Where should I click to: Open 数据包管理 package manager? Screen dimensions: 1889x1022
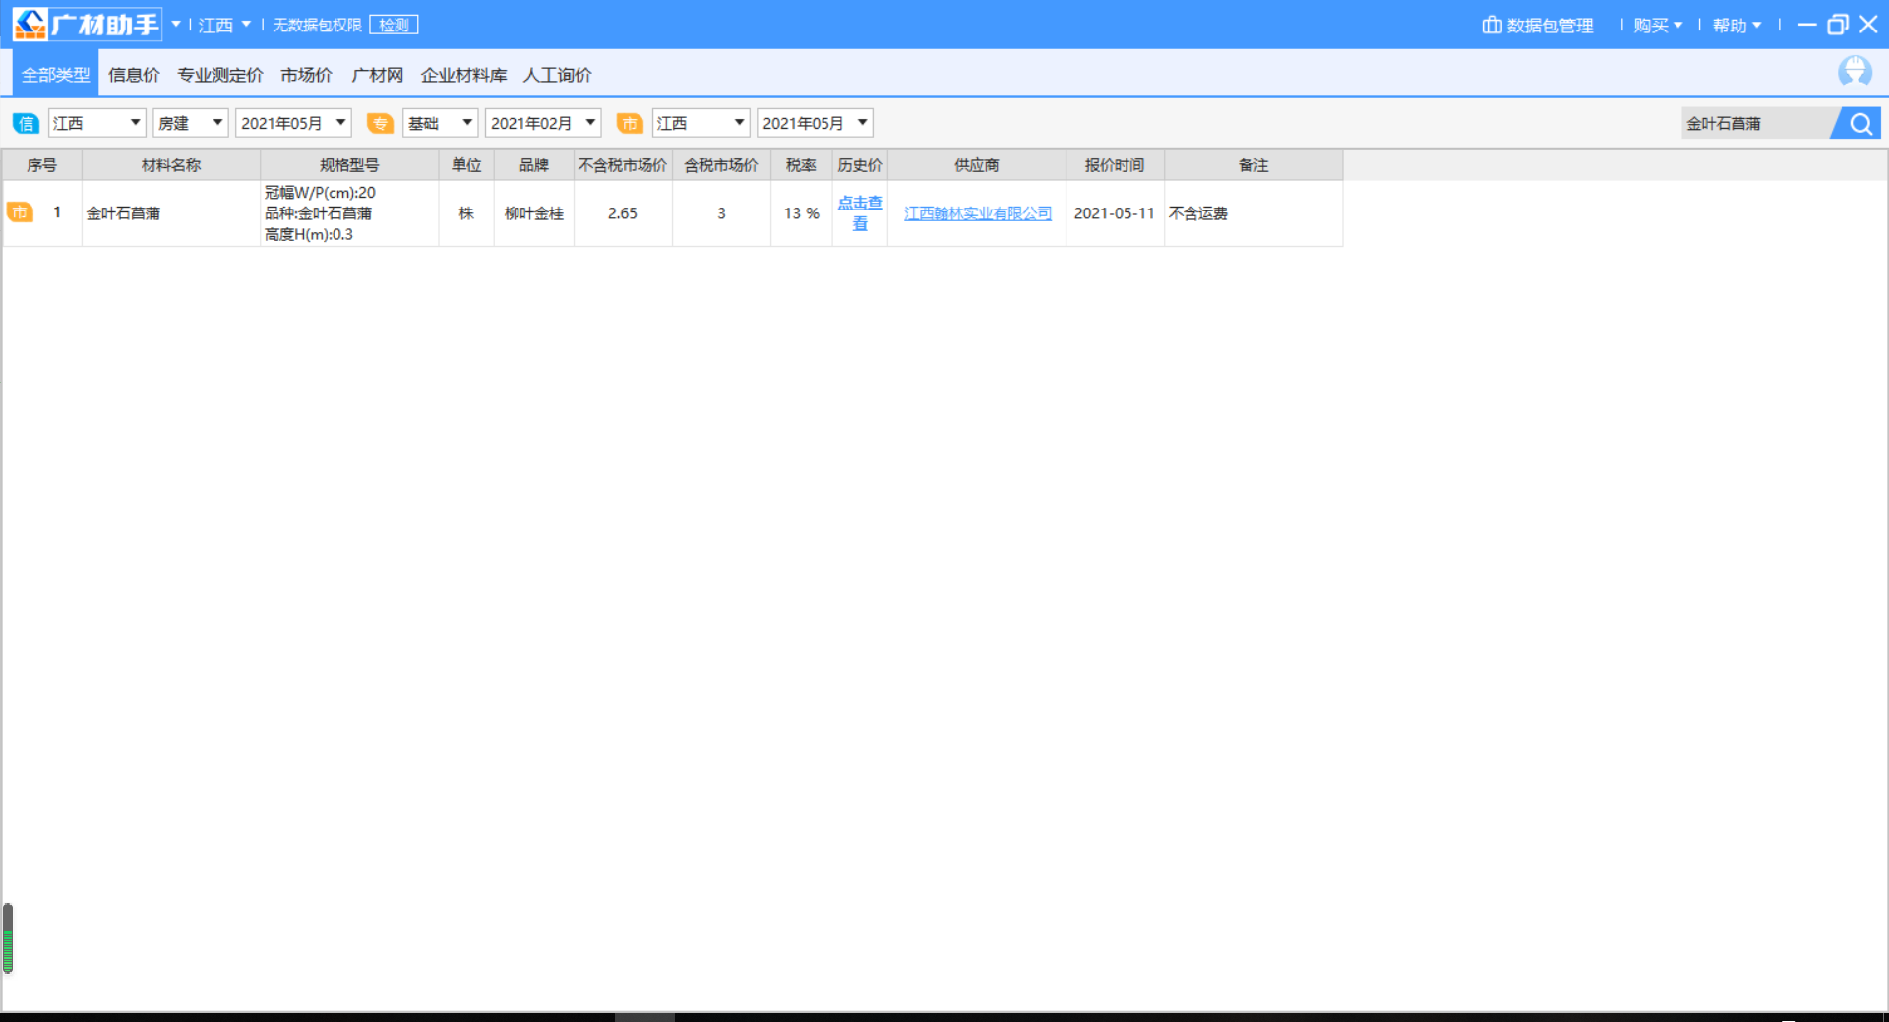click(1538, 25)
